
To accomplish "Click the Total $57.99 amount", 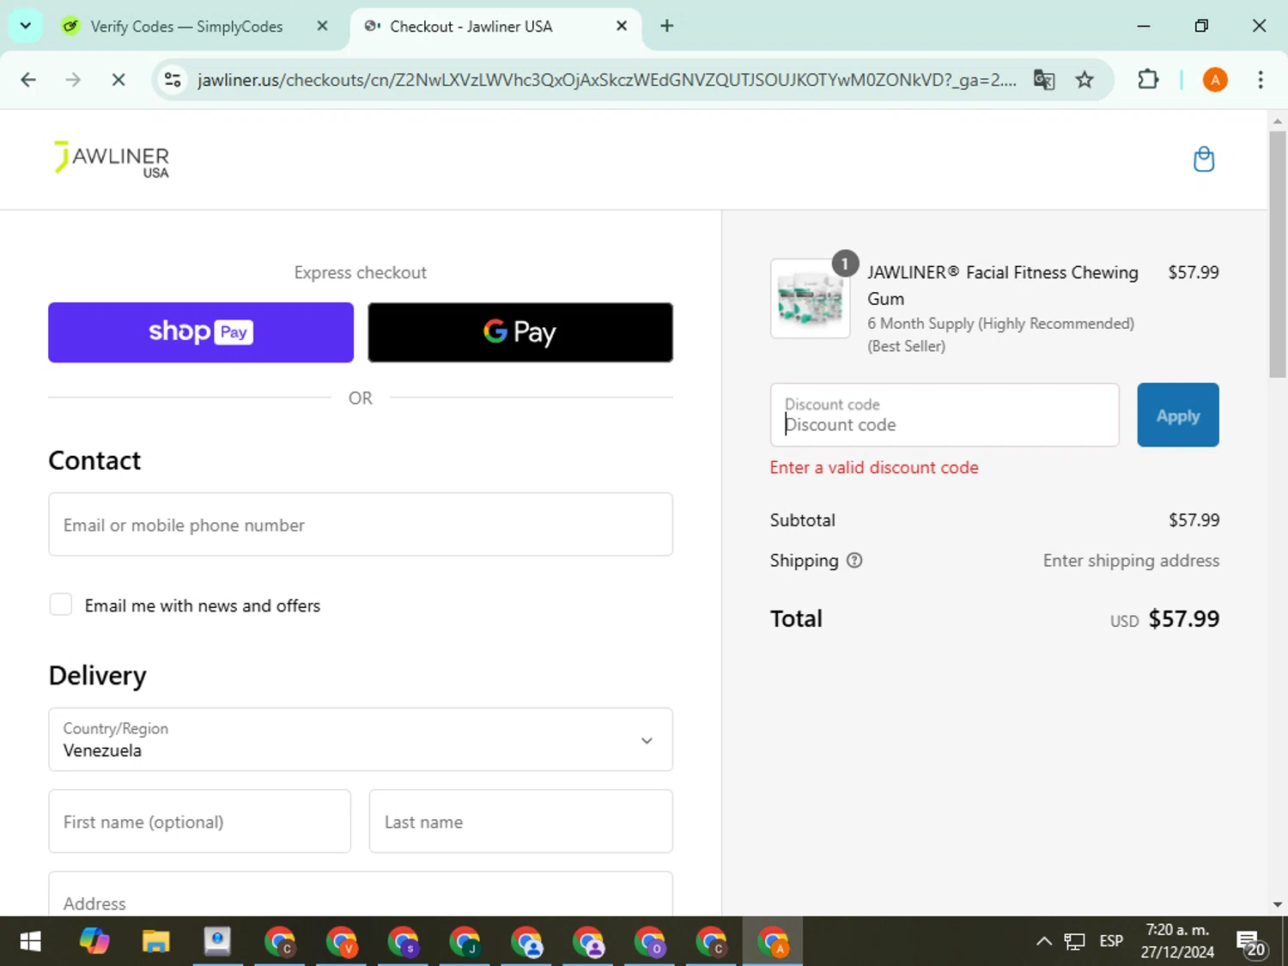I will coord(1183,619).
